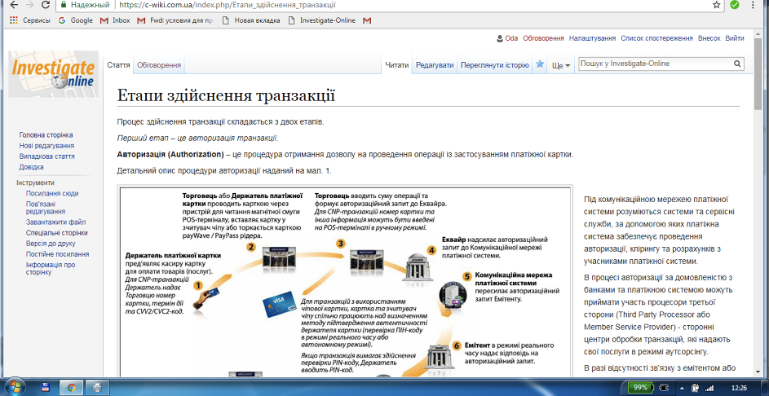Open Chrome's three-dot menu
This screenshot has height=396, width=769.
pyautogui.click(x=756, y=5)
